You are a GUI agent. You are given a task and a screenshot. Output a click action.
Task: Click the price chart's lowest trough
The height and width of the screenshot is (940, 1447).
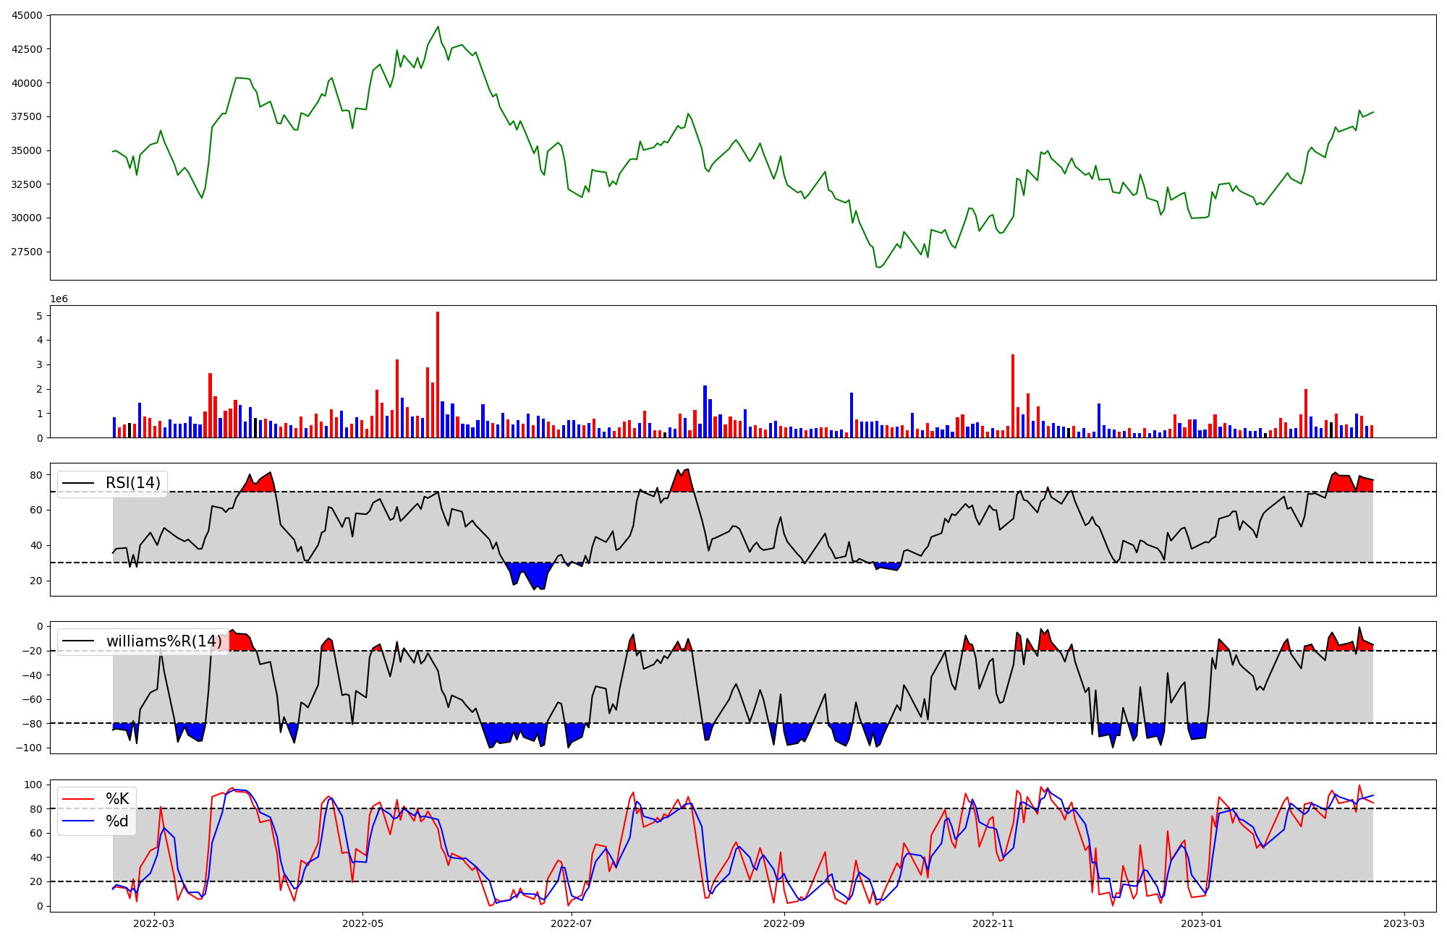pos(878,268)
